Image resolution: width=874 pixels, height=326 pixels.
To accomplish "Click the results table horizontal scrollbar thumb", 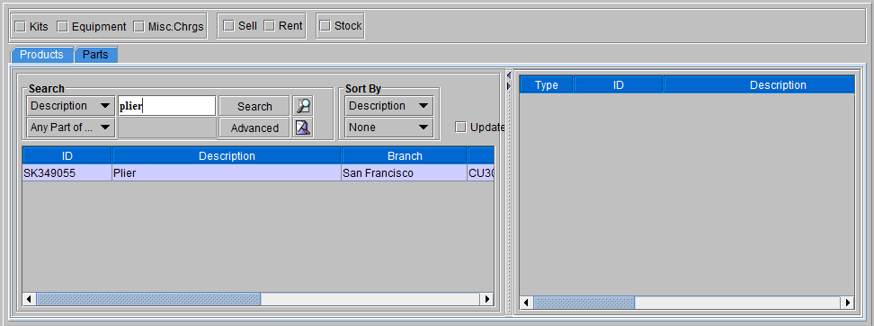I will (x=148, y=299).
